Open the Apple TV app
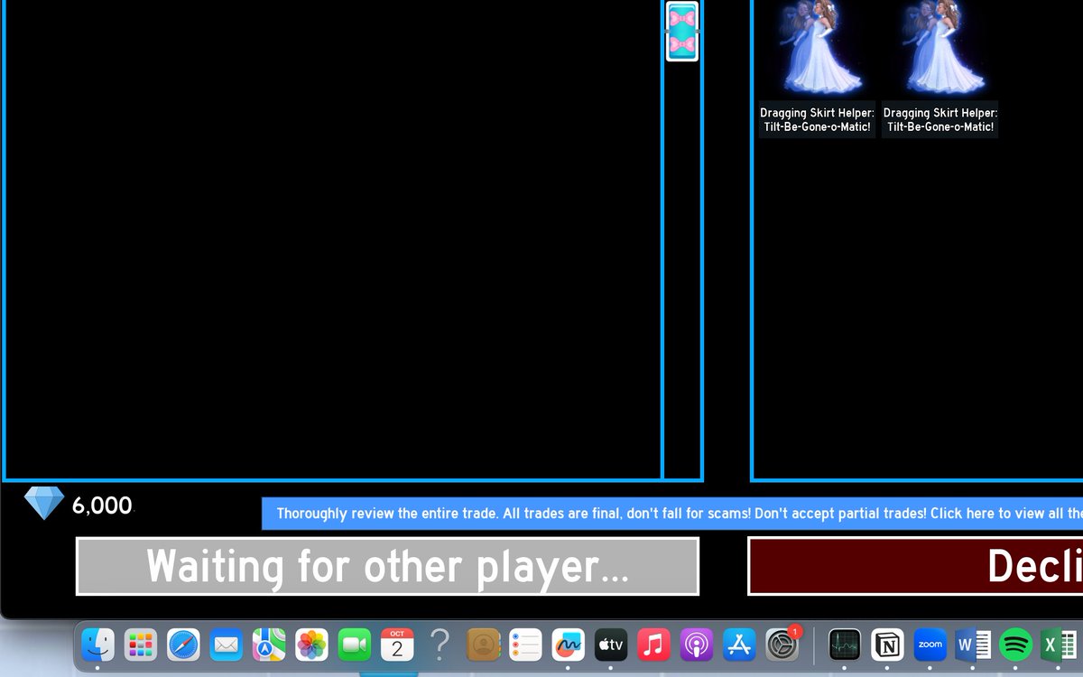The image size is (1083, 677). (x=611, y=645)
